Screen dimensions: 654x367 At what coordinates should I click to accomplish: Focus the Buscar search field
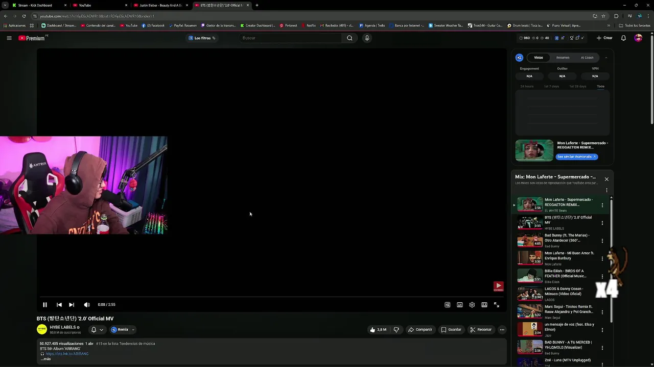tap(290, 38)
